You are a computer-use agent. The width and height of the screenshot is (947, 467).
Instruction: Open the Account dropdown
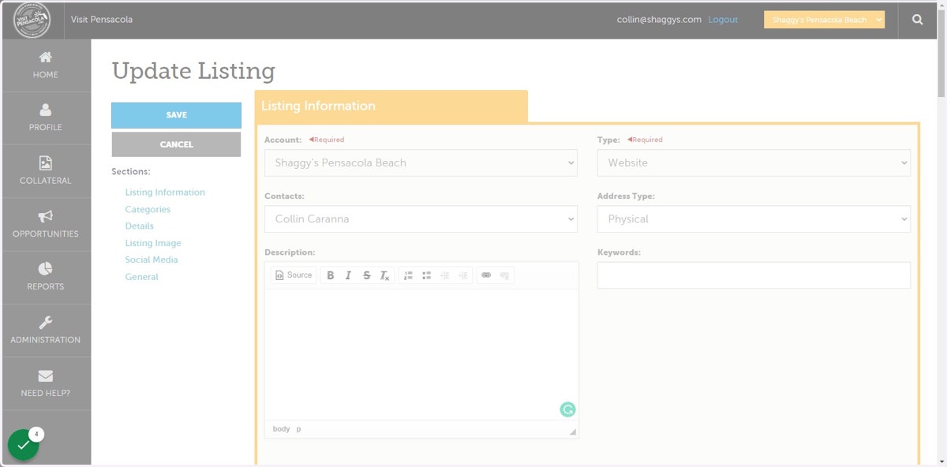421,163
